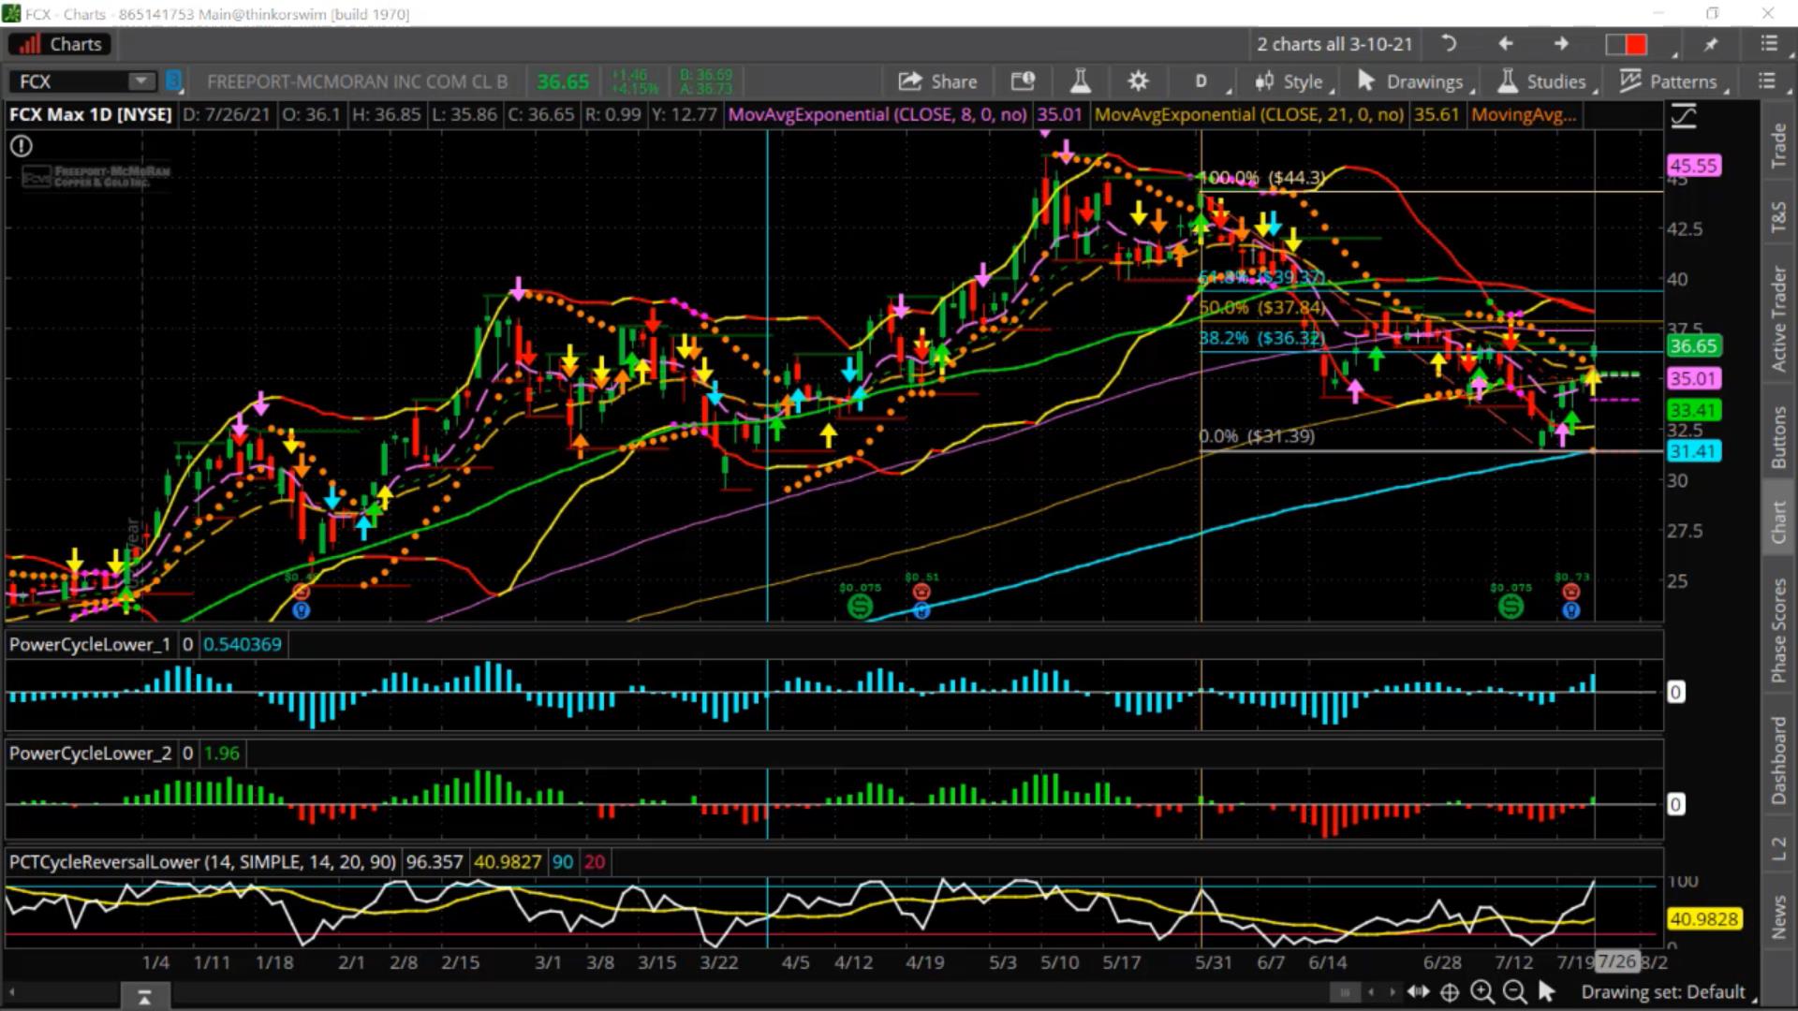Open list menu beside Patterns

[1766, 81]
